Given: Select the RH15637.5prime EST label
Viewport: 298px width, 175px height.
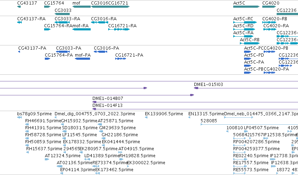Looking at the screenshot, I should (x=44, y=149).
